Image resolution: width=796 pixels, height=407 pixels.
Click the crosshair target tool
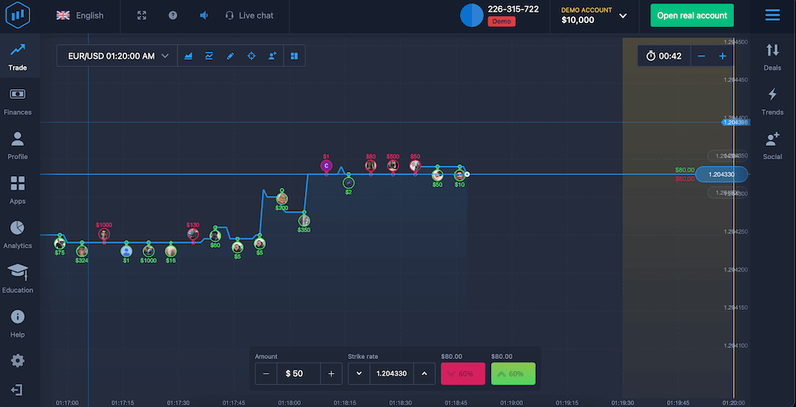(252, 57)
